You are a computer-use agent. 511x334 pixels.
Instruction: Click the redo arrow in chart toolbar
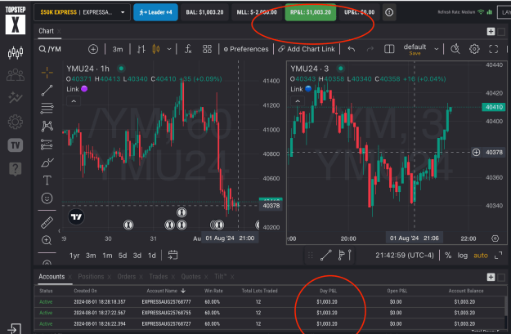point(370,49)
